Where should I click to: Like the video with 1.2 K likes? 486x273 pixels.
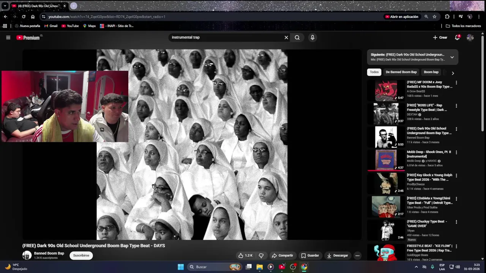[245, 256]
